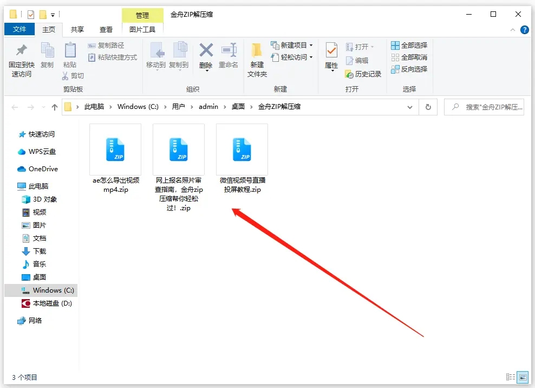Click Select none (全部取消)
The width and height of the screenshot is (535, 388).
click(409, 57)
